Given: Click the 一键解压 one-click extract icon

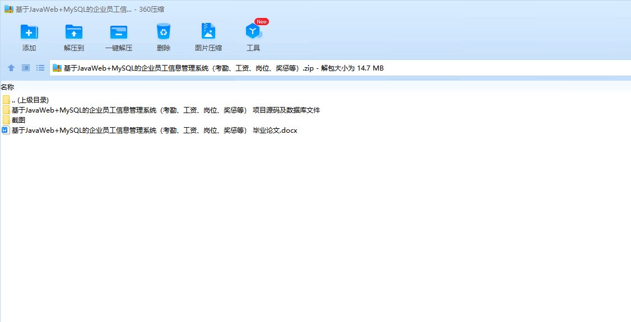Looking at the screenshot, I should coord(119,32).
